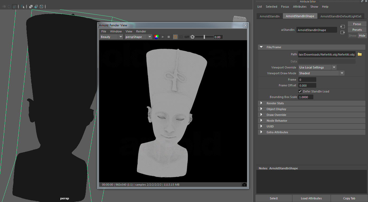Click the RGB color channels icon

(156, 37)
